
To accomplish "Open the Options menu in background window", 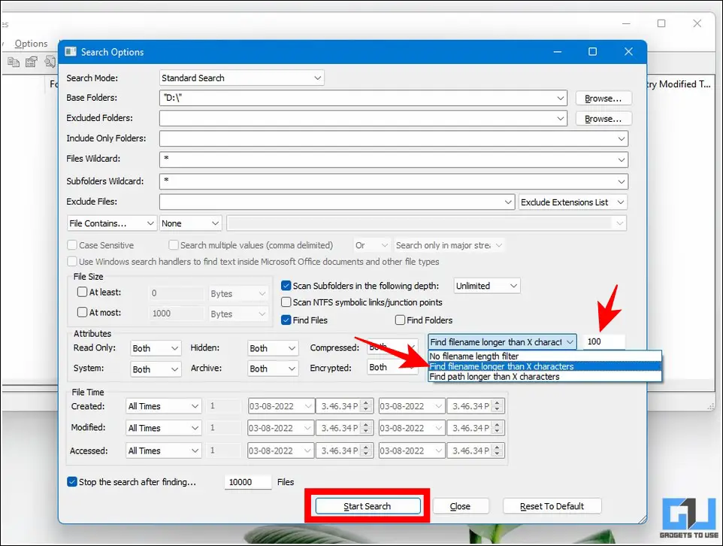I will (x=31, y=44).
